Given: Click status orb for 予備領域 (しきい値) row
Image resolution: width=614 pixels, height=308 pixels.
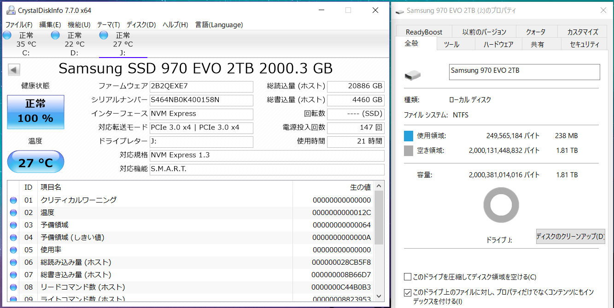Looking at the screenshot, I should point(13,237).
